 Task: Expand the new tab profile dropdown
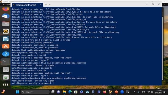[x=50, y=5]
